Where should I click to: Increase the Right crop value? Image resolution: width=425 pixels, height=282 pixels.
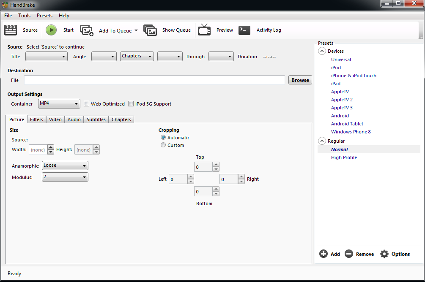click(241, 176)
